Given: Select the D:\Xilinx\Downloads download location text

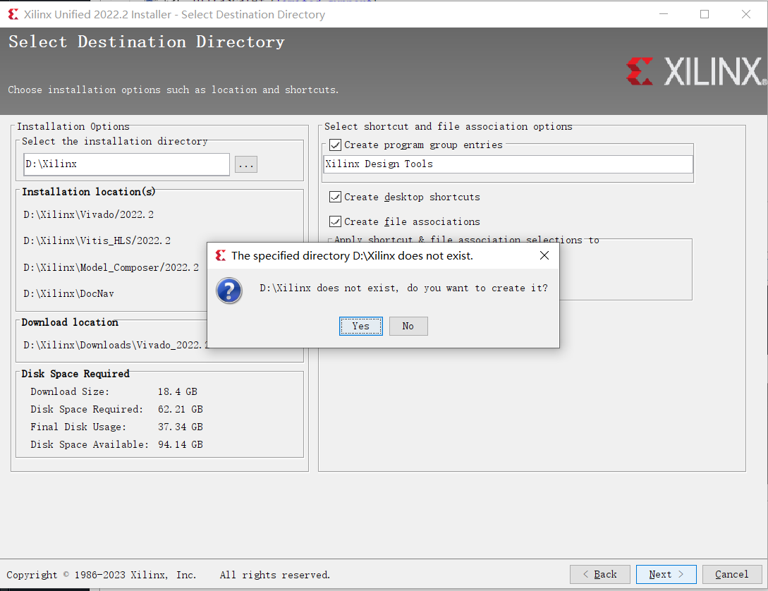Looking at the screenshot, I should click(116, 345).
